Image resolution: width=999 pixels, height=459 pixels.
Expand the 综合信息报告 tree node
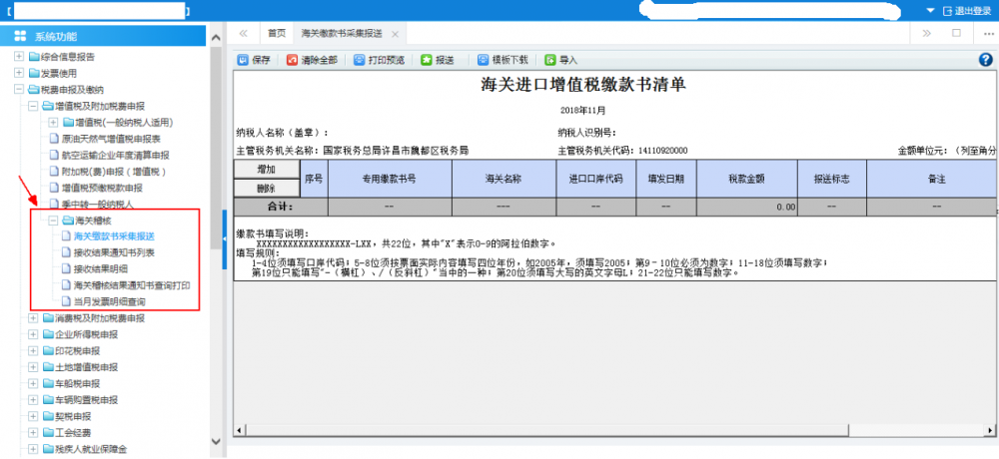click(18, 57)
